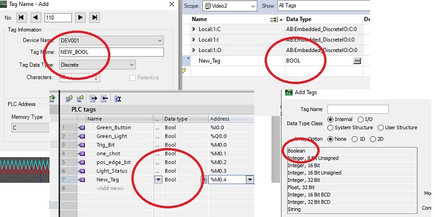The width and height of the screenshot is (435, 217).
Task: Enable the Retentive checkbox
Action: 132,78
